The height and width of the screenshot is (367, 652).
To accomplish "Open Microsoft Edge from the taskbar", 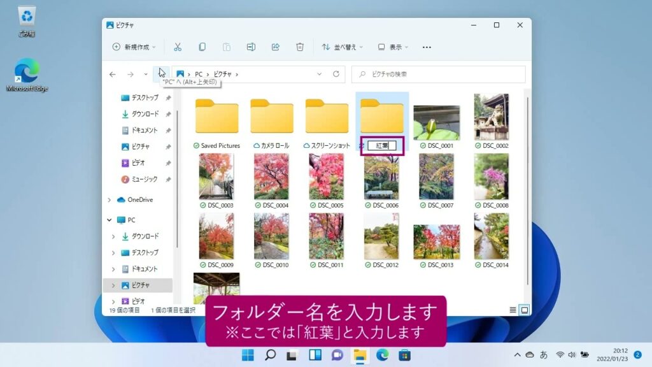I will tap(382, 355).
